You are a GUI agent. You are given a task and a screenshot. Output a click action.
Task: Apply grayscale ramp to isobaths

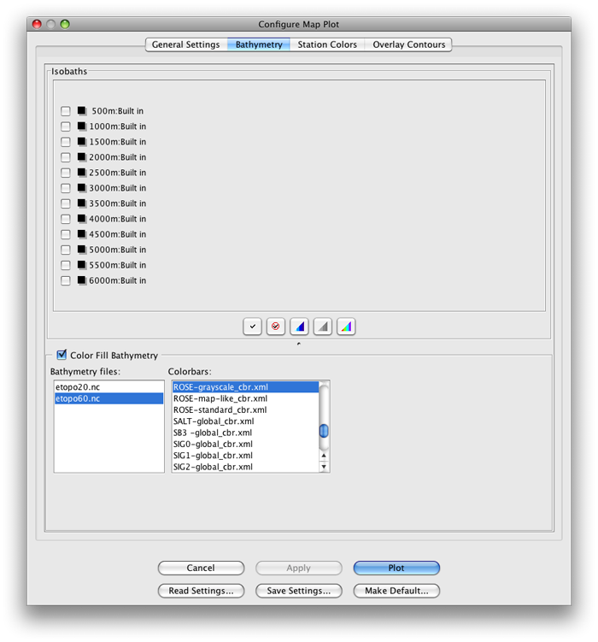(323, 327)
